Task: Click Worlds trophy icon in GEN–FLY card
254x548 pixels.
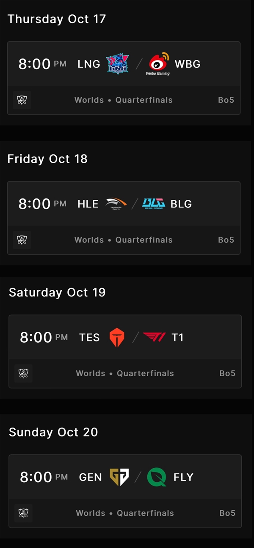Action: tap(23, 513)
